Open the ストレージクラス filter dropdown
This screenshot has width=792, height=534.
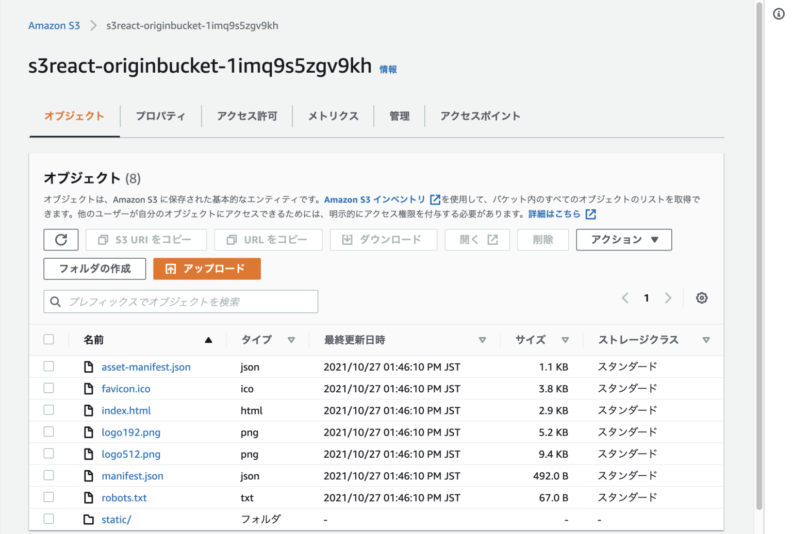[706, 340]
